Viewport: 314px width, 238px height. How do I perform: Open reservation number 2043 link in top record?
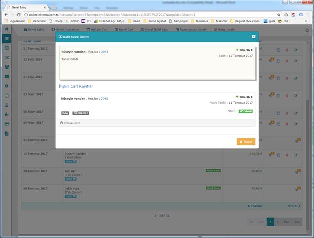(104, 51)
